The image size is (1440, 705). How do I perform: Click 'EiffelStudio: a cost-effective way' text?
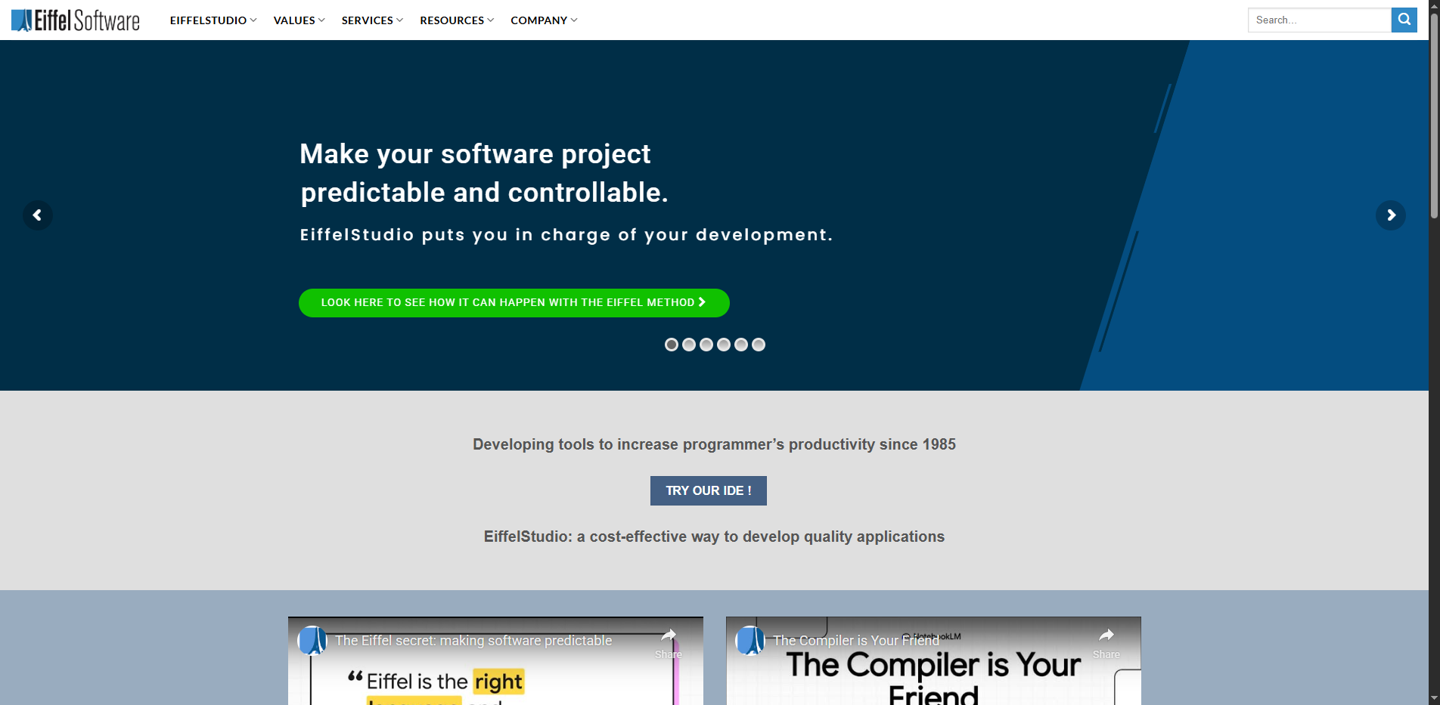tap(714, 536)
